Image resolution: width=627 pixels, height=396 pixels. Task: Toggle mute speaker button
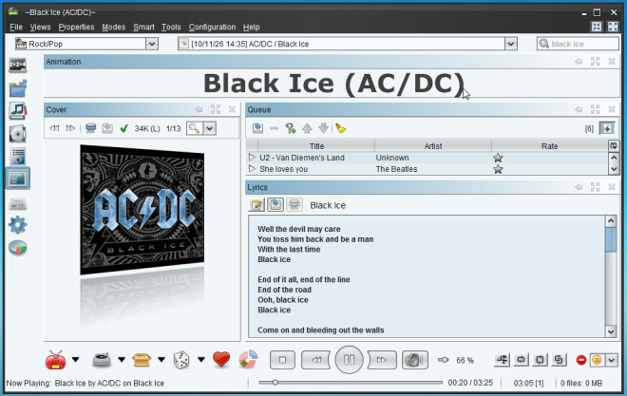point(414,360)
